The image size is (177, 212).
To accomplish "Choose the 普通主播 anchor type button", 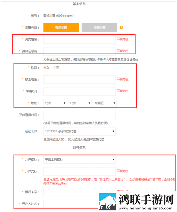I will (61, 27).
